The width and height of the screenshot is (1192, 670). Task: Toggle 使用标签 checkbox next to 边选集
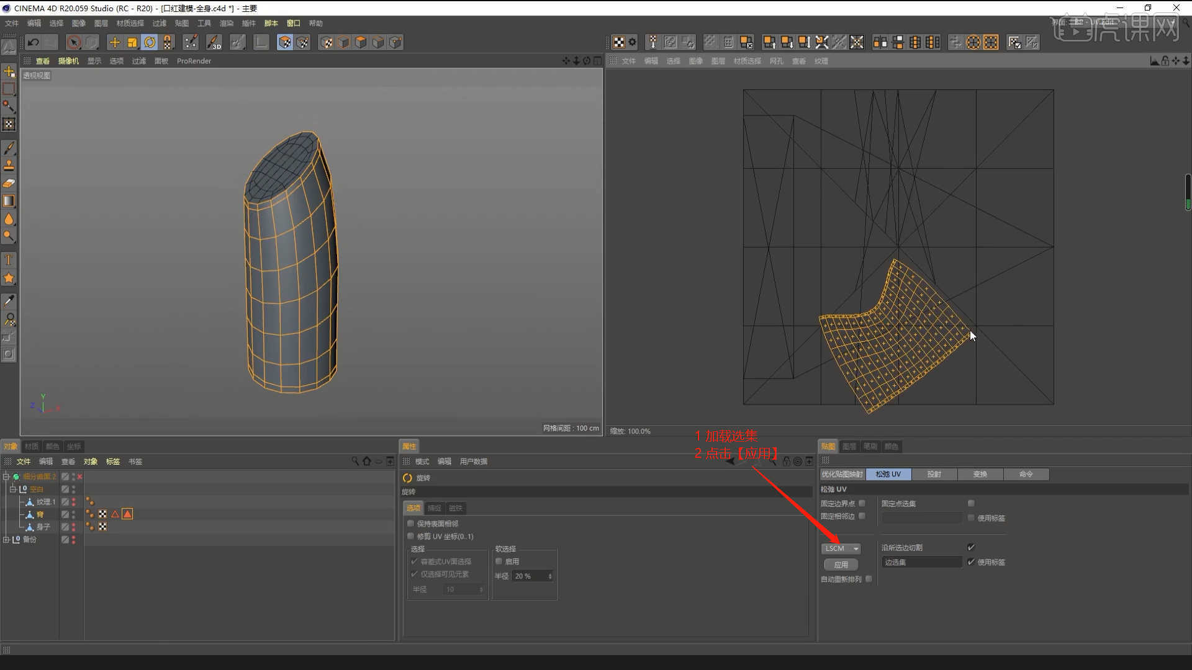point(971,562)
